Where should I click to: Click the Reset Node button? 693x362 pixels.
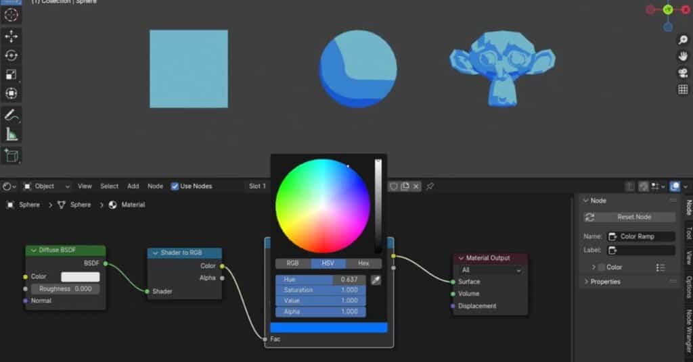pos(629,217)
